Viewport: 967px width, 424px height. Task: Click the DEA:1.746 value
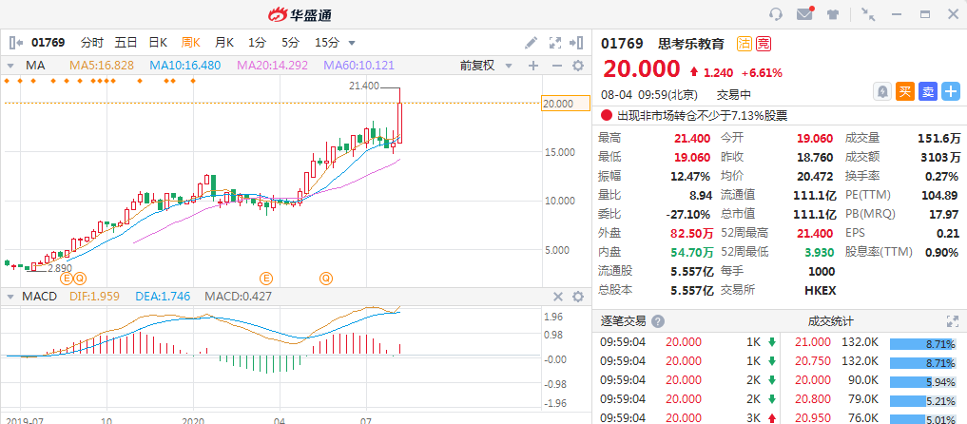pyautogui.click(x=163, y=297)
